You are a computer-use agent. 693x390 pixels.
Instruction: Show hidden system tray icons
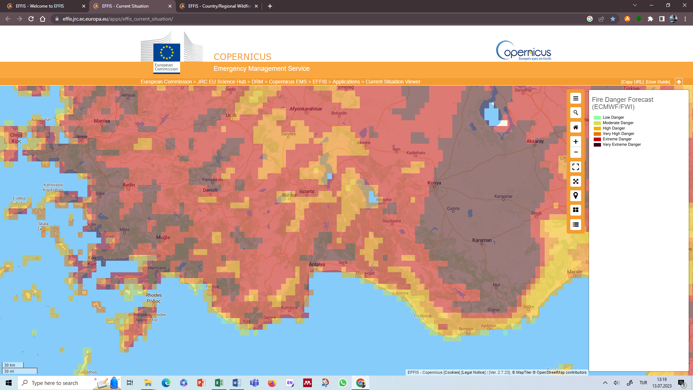point(605,383)
